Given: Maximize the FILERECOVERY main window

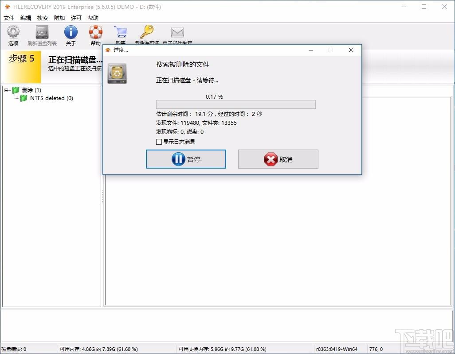Looking at the screenshot, I should coord(424,7).
